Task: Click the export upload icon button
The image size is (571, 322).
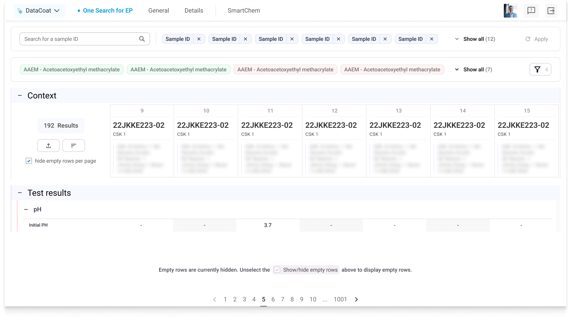Action: click(x=48, y=146)
